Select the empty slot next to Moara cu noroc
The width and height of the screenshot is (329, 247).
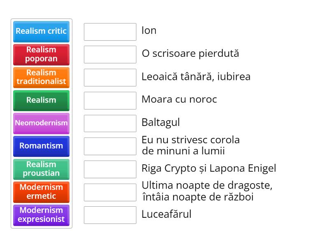click(x=110, y=100)
